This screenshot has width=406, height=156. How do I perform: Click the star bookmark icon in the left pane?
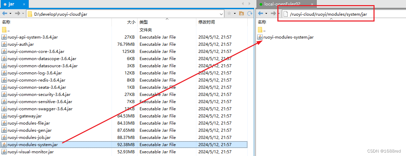point(229,13)
